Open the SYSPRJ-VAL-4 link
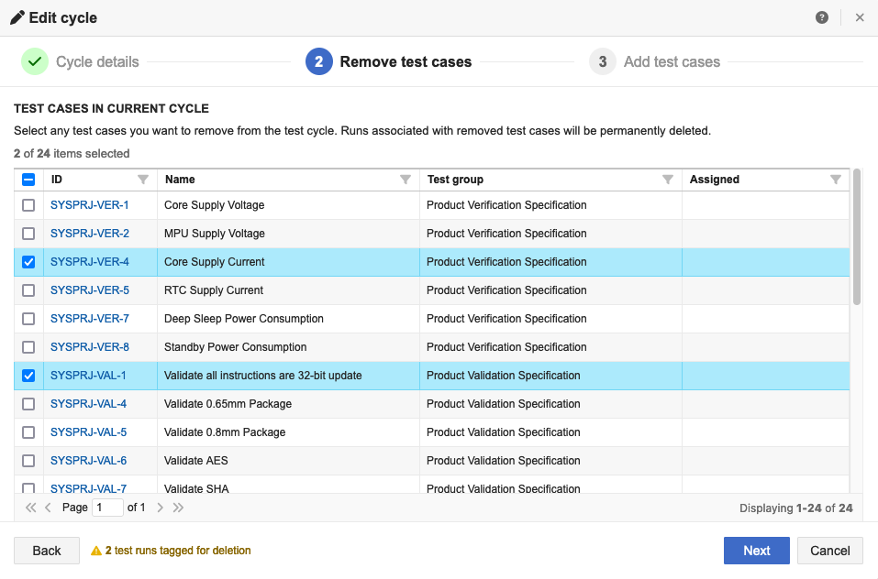Image resolution: width=878 pixels, height=579 pixels. tap(88, 404)
